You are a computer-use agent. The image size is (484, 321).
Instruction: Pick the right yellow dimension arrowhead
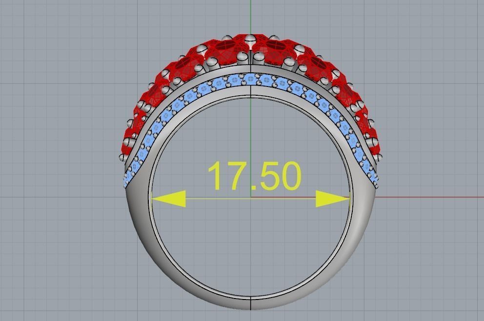332,198
